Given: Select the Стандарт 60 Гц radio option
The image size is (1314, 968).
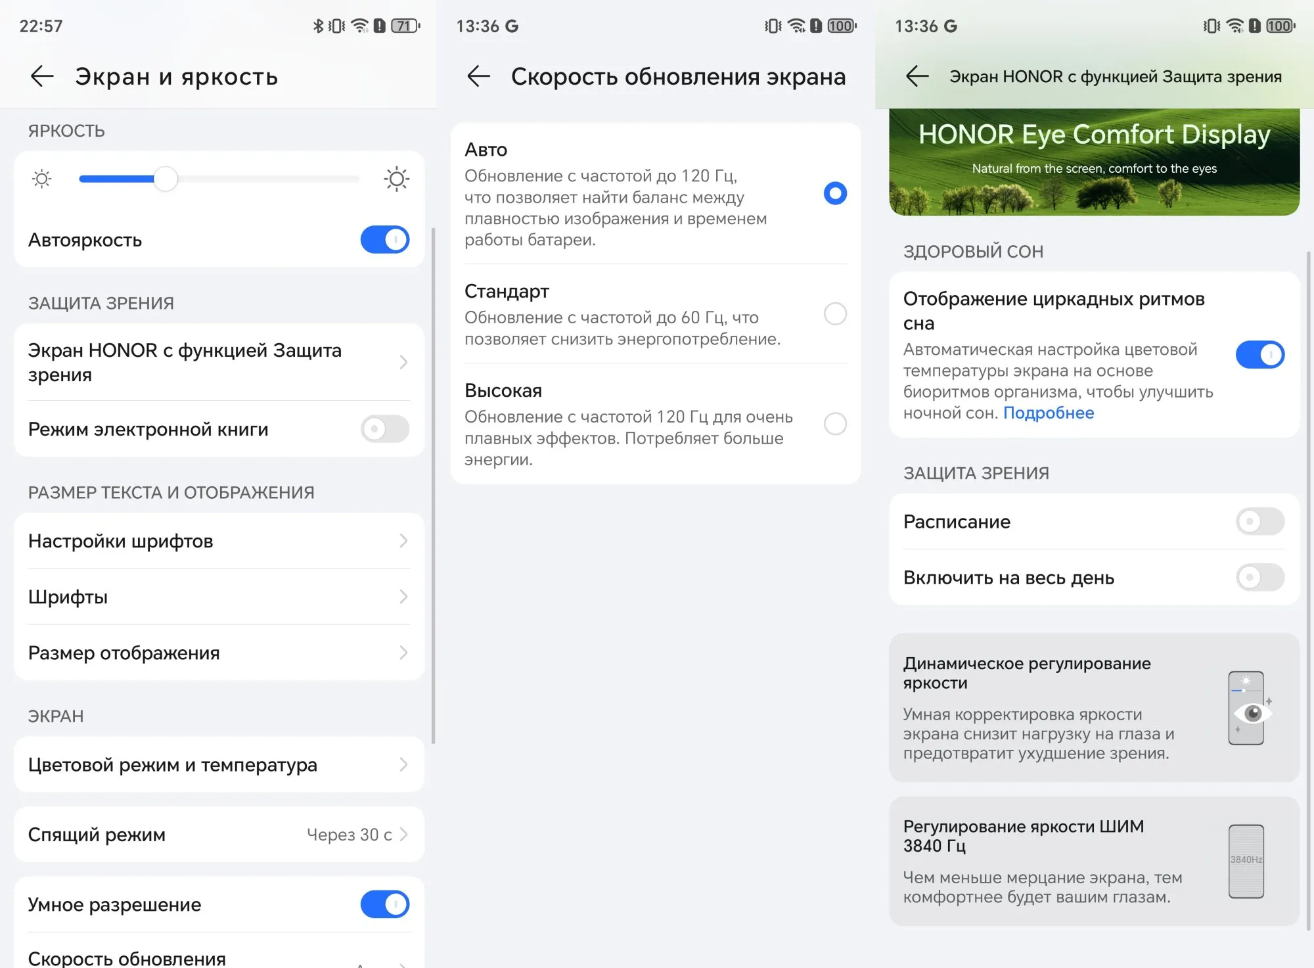Looking at the screenshot, I should click(835, 313).
